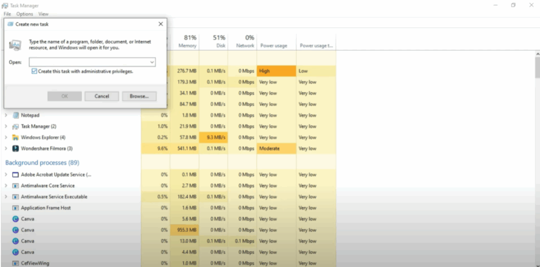Click the Task Manager process row icon
Image resolution: width=540 pixels, height=267 pixels.
[x=15, y=126]
